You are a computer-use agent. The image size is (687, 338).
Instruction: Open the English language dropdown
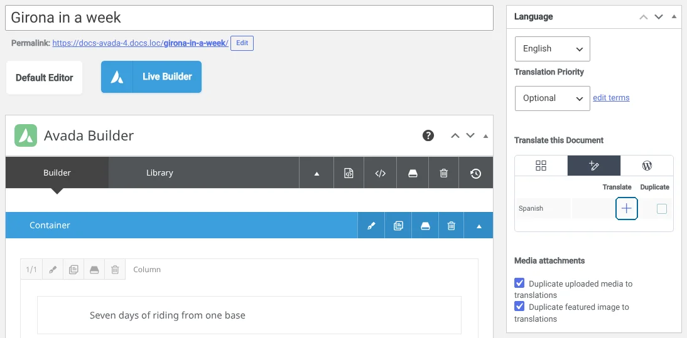pyautogui.click(x=552, y=49)
